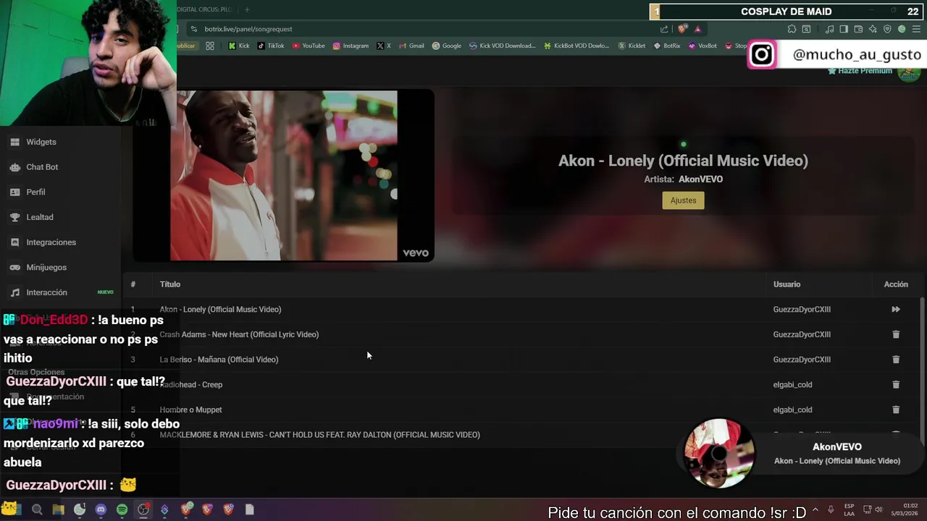Click Macklemore Can't Hold Us title

click(x=319, y=435)
